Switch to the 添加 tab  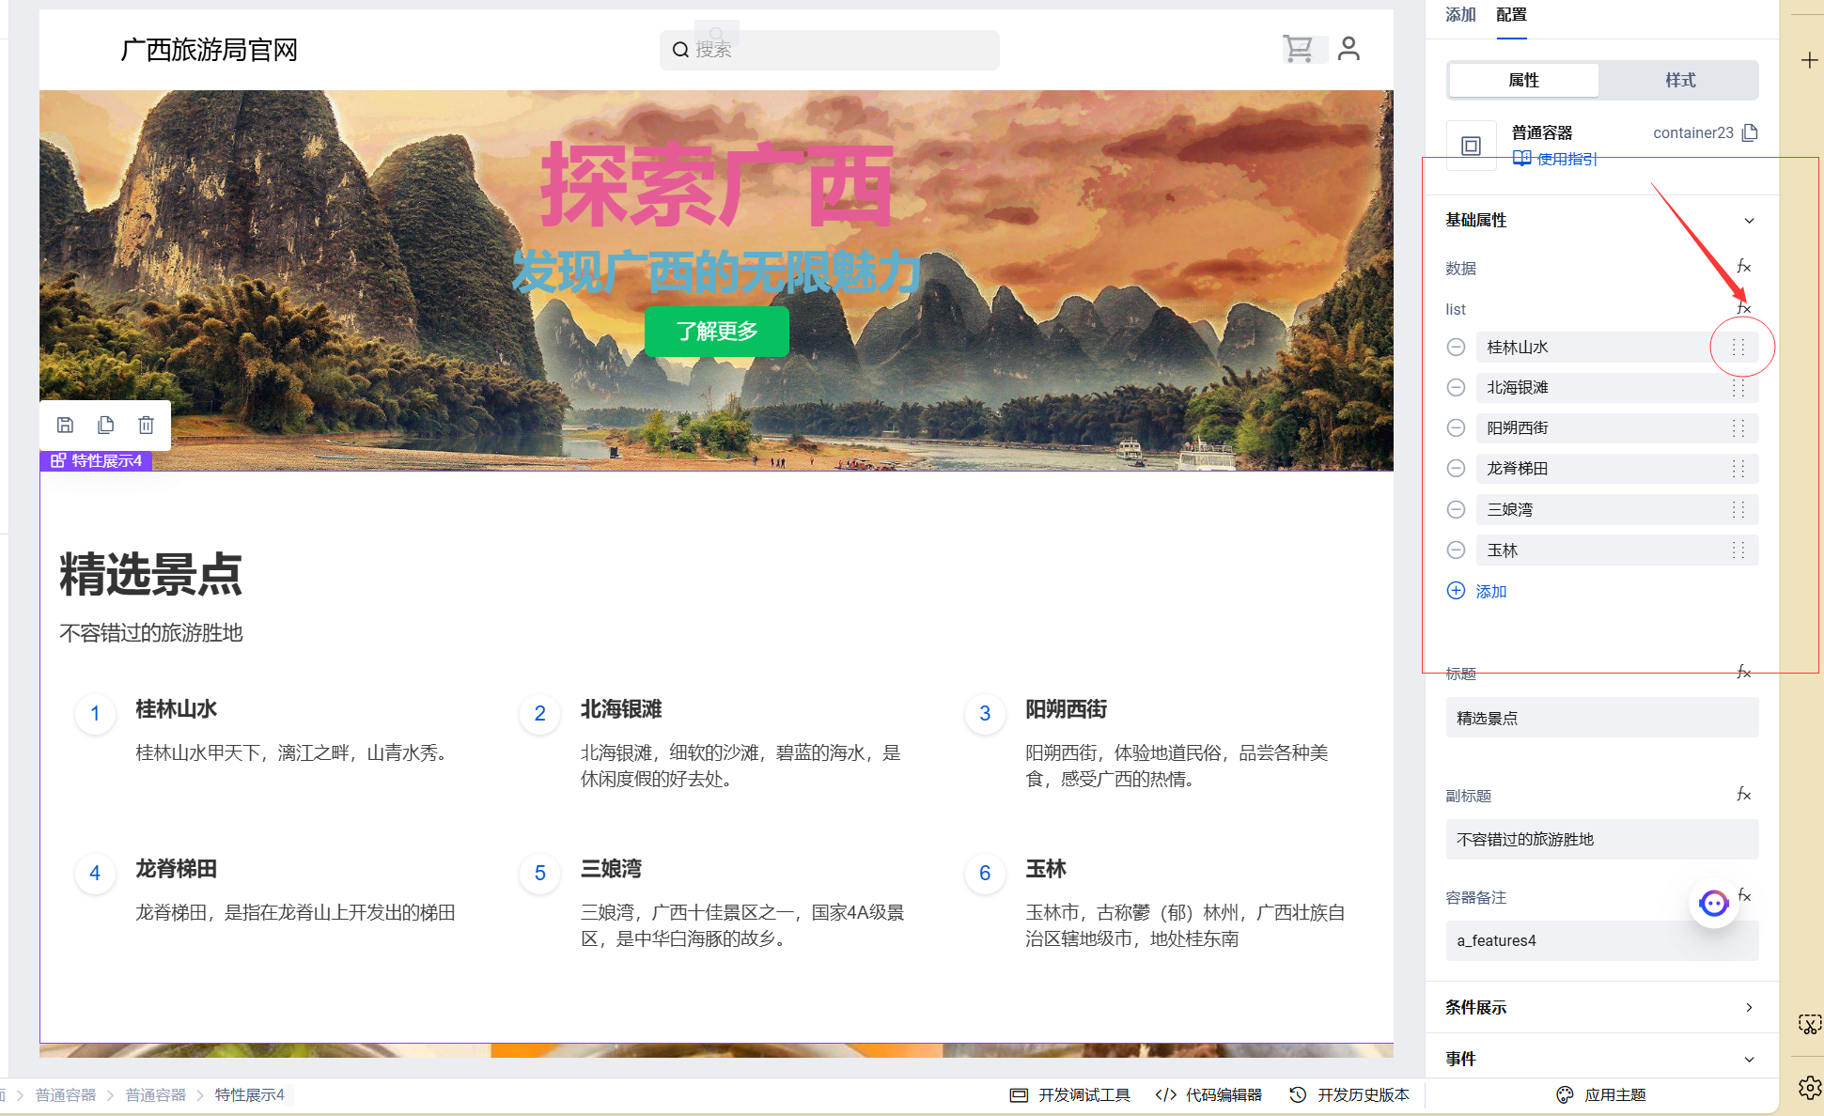click(1460, 15)
